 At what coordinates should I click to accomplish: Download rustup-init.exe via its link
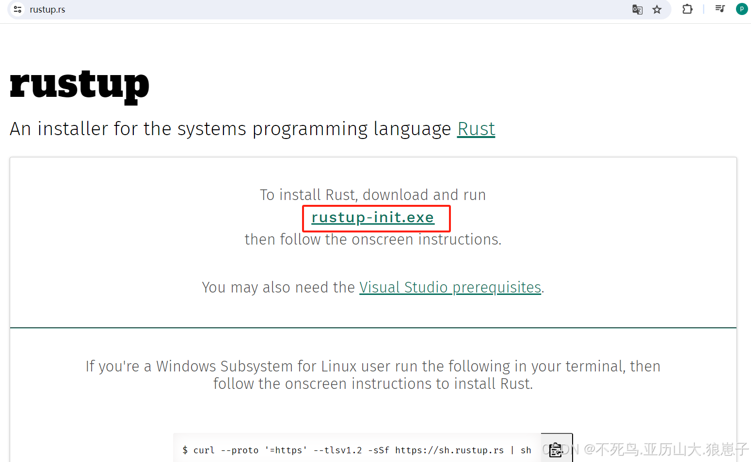point(372,217)
